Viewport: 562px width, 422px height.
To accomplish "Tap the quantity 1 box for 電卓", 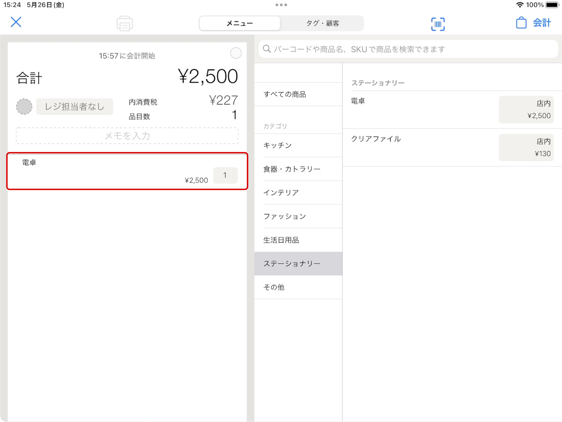I will coord(225,175).
